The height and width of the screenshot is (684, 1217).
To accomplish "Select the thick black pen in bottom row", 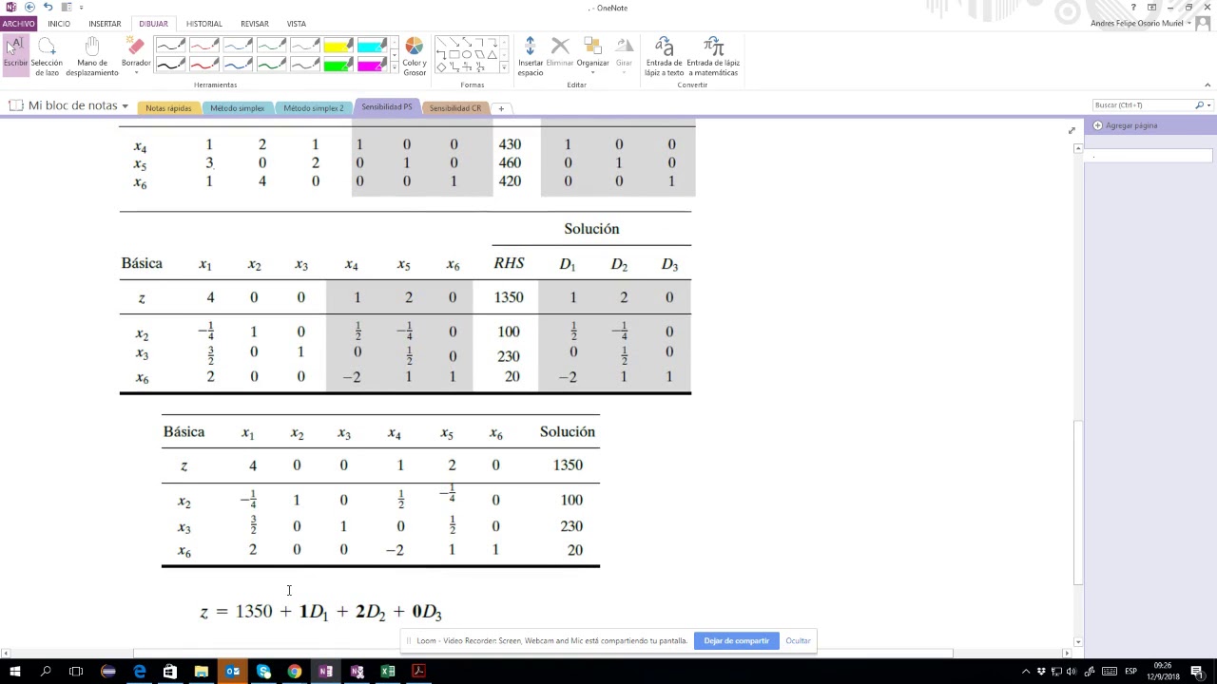I will point(170,65).
